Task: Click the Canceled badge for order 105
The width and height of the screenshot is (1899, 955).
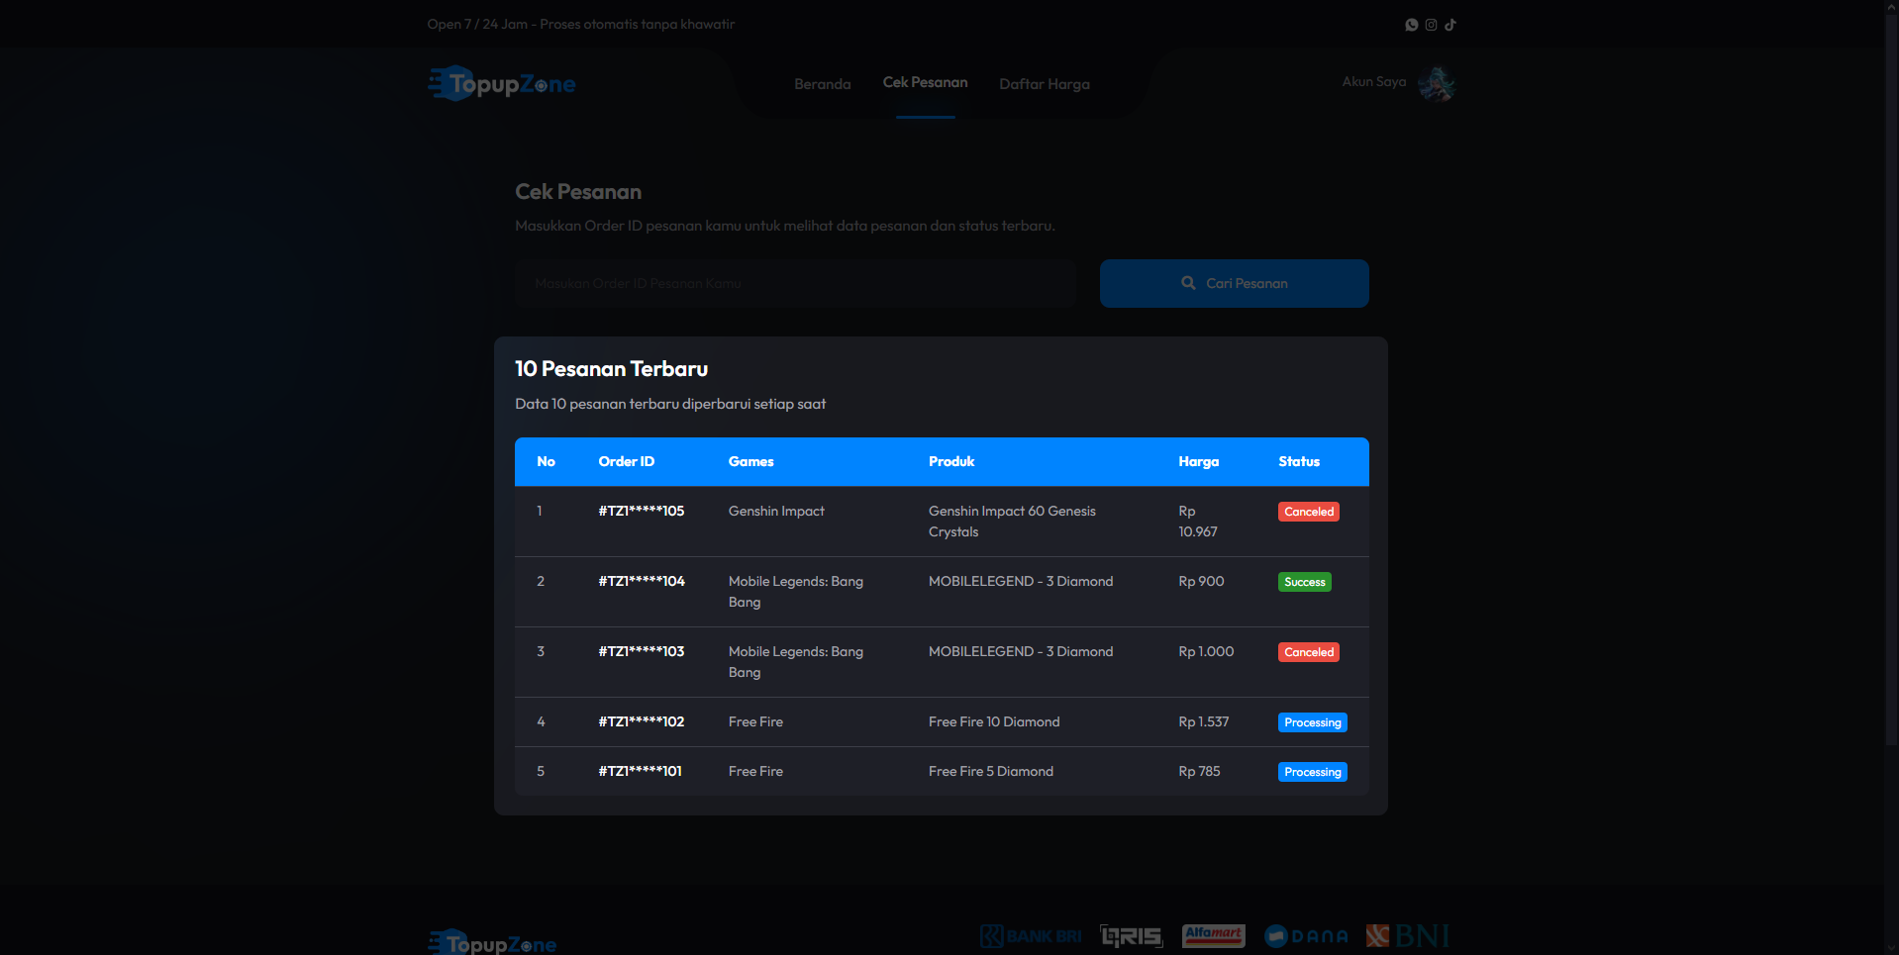Action: [1309, 512]
